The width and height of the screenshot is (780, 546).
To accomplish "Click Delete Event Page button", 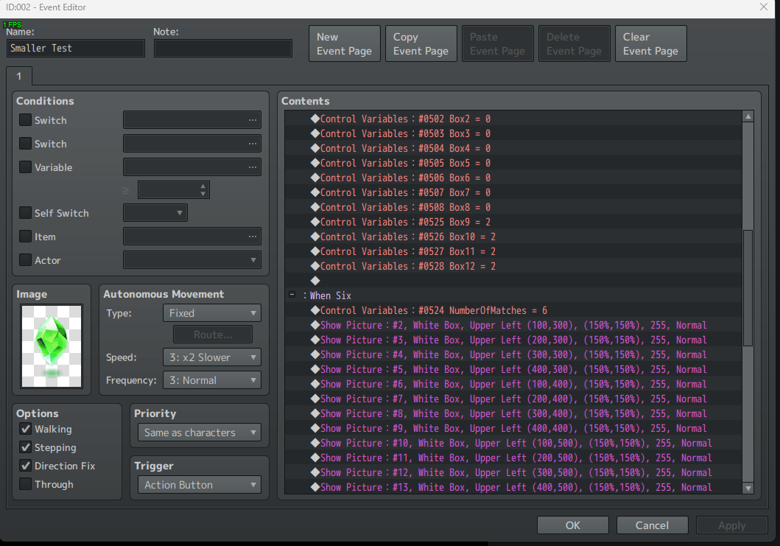I will (574, 43).
